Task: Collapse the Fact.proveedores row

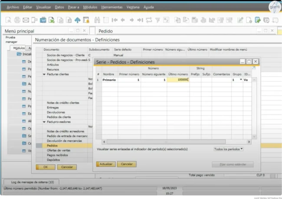Action: (44, 122)
